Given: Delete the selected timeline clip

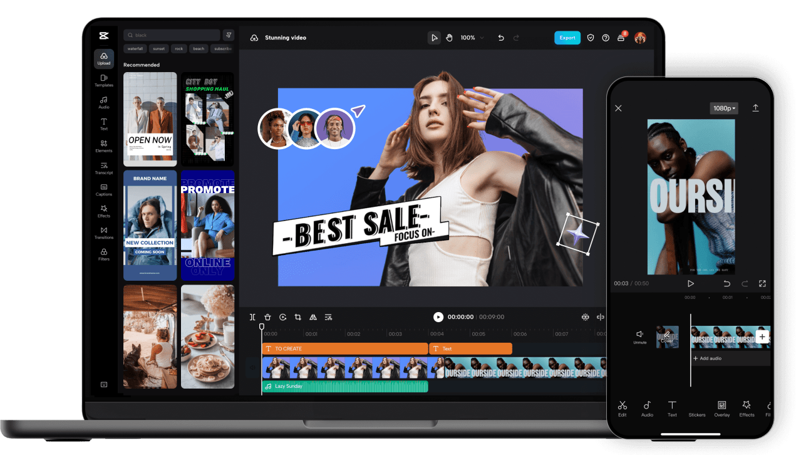Looking at the screenshot, I should click(x=268, y=316).
